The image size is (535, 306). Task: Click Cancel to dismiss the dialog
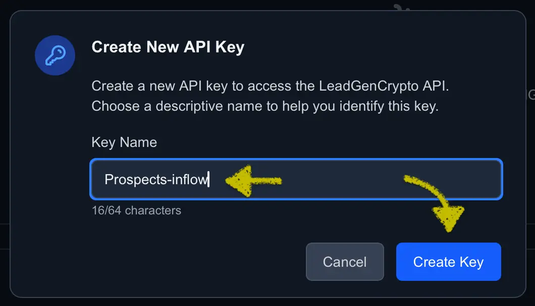pyautogui.click(x=345, y=262)
